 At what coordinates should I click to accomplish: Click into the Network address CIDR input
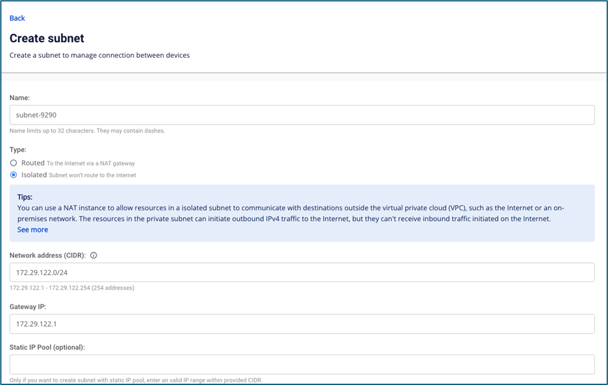302,273
